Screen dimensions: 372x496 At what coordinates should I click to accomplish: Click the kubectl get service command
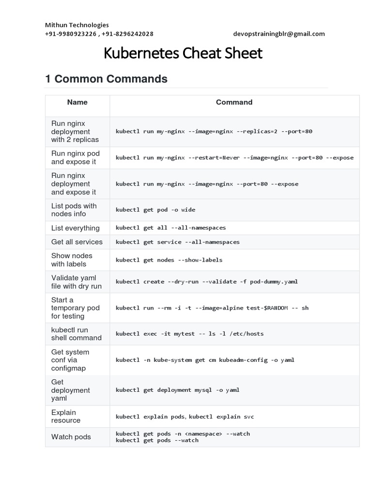pyautogui.click(x=177, y=242)
